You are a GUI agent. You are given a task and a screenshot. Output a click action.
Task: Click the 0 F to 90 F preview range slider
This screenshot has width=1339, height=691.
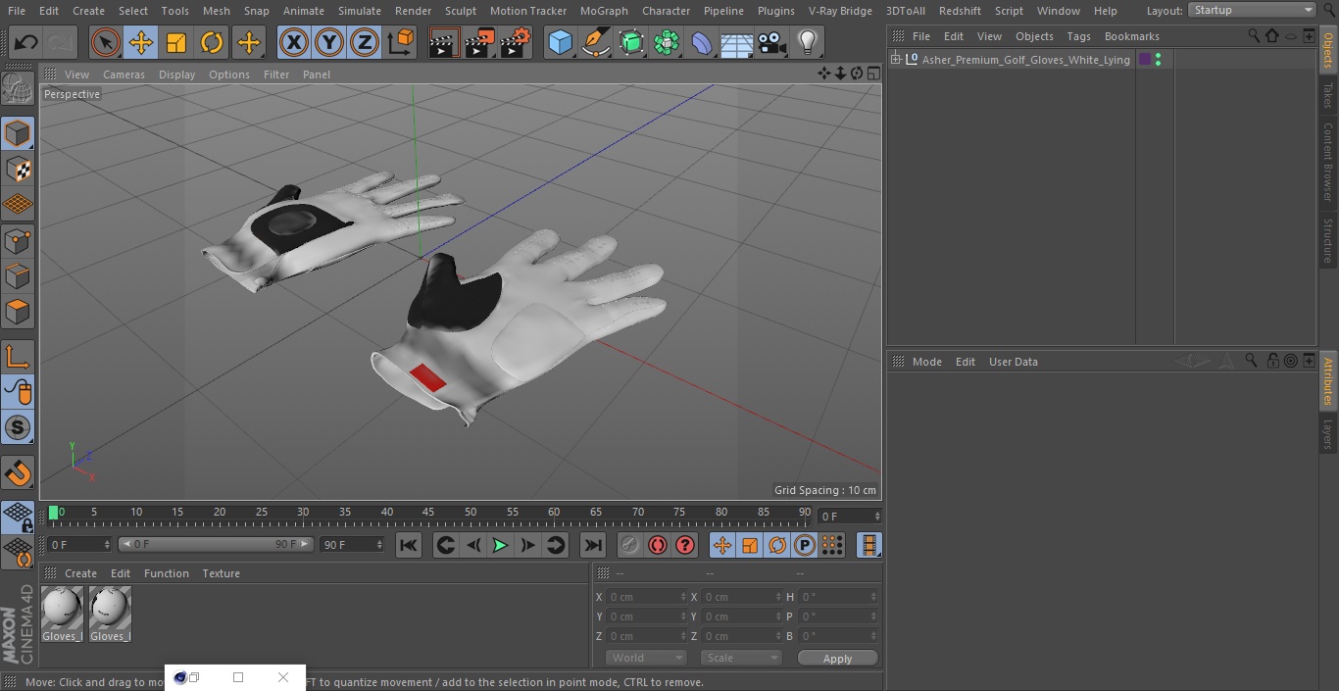click(x=216, y=544)
